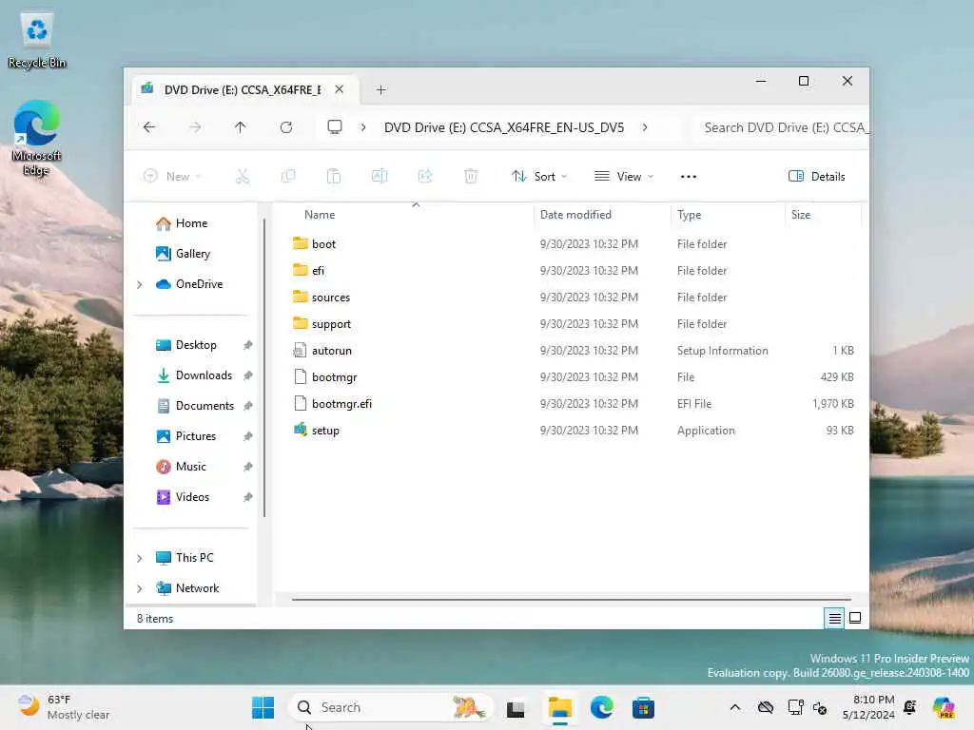Screen dimensions: 974x730
Task: Select the boot folder icon
Action: point(301,243)
